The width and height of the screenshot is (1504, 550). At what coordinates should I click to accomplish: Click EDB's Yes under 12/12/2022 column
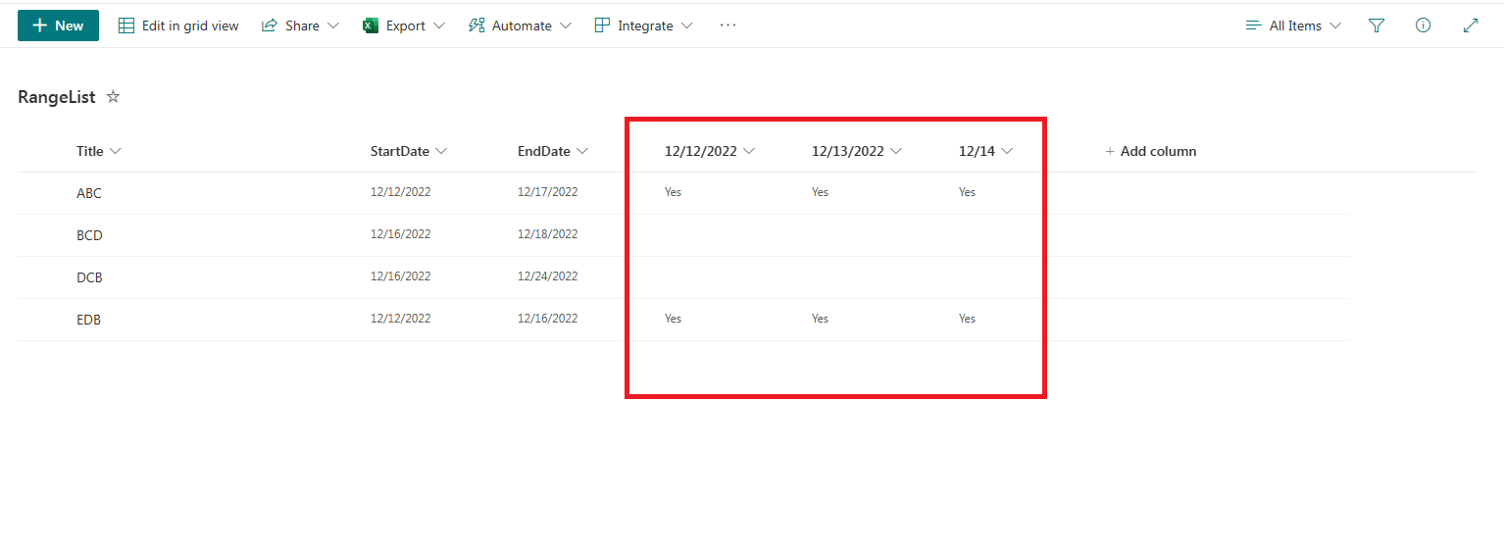point(673,319)
